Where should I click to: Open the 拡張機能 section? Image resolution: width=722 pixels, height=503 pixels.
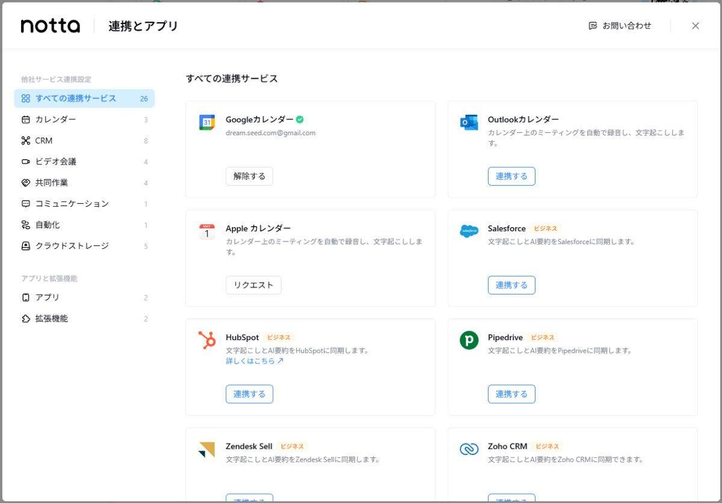(52, 319)
